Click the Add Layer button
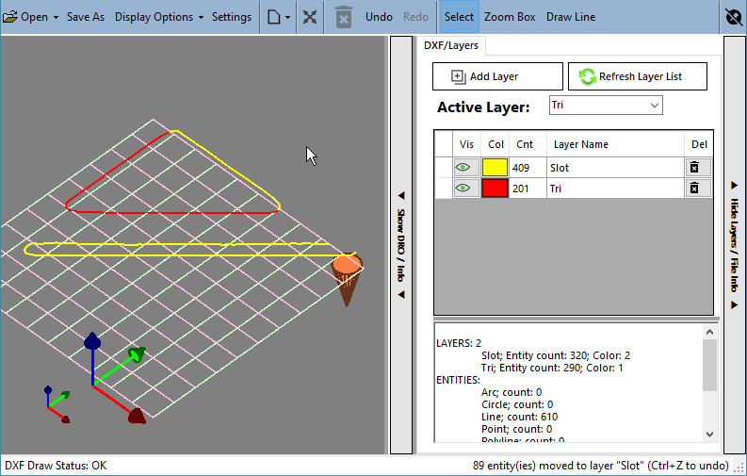This screenshot has width=747, height=476. (497, 76)
